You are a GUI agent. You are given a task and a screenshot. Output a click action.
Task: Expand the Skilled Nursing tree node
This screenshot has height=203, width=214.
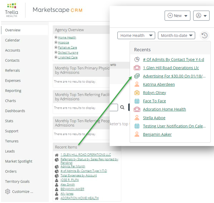point(56,52)
